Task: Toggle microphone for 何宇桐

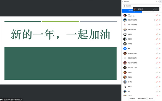Action: pos(157,44)
